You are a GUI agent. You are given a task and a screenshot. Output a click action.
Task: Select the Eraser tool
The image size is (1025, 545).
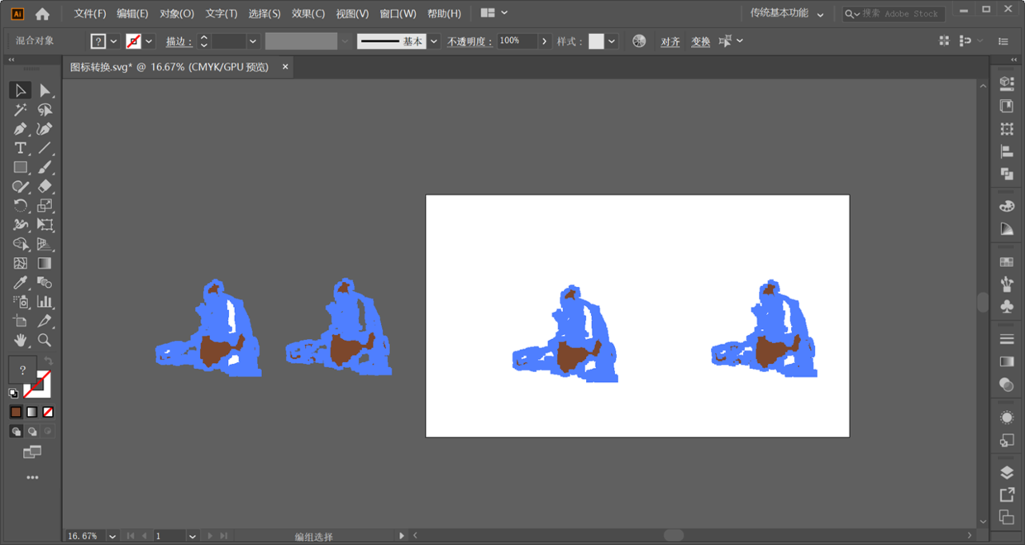click(x=45, y=187)
